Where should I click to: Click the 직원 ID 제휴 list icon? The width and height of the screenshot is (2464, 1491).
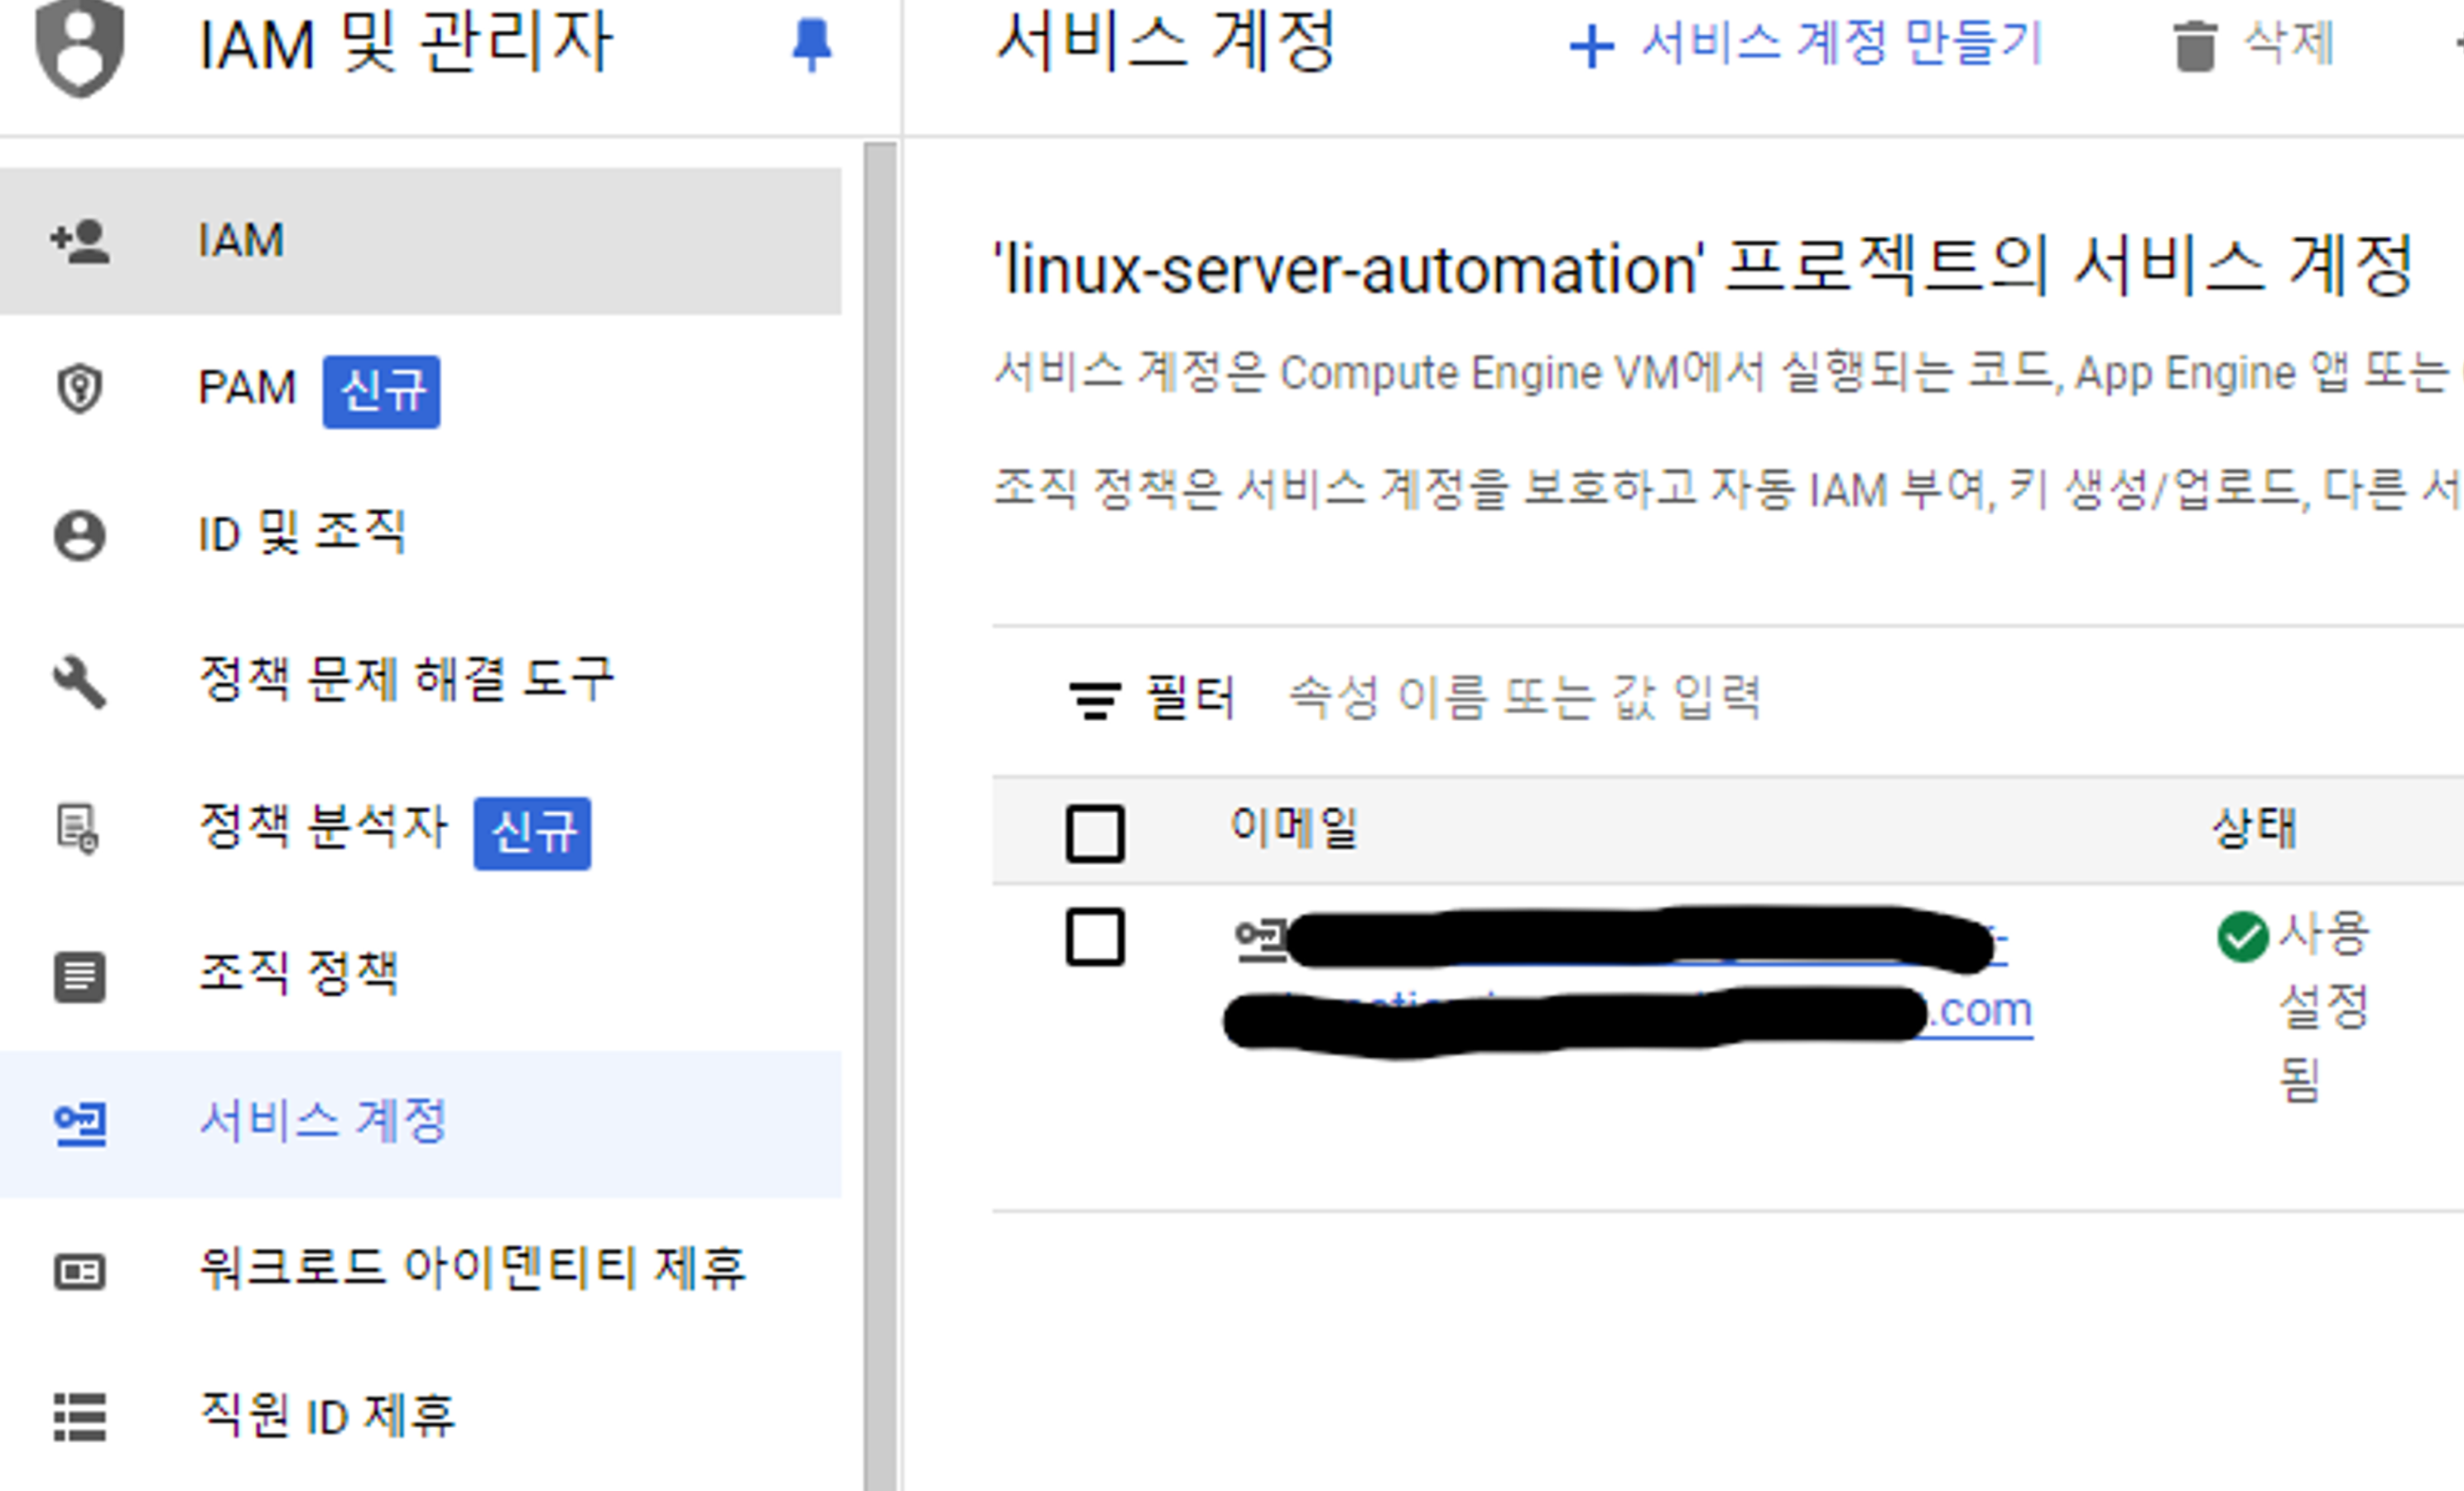(x=79, y=1418)
